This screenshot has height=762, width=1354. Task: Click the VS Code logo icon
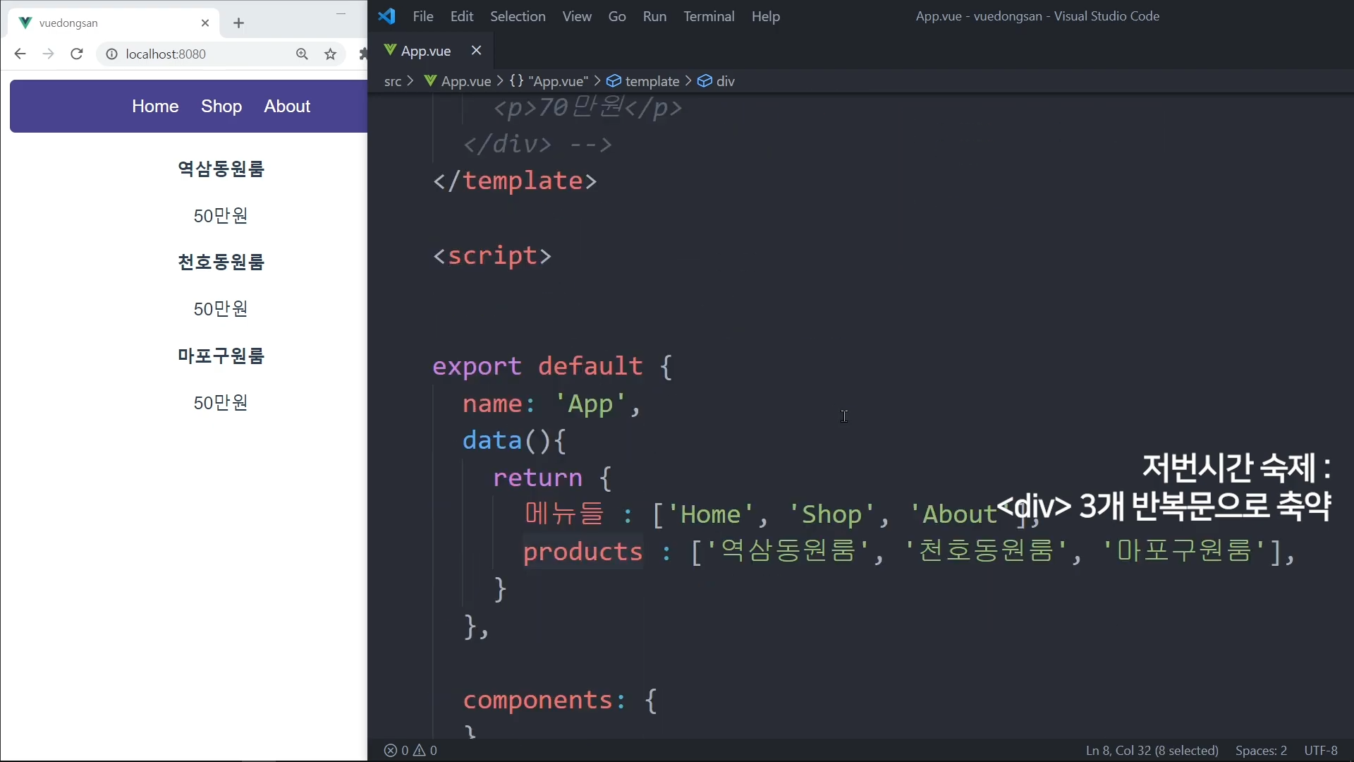[386, 16]
